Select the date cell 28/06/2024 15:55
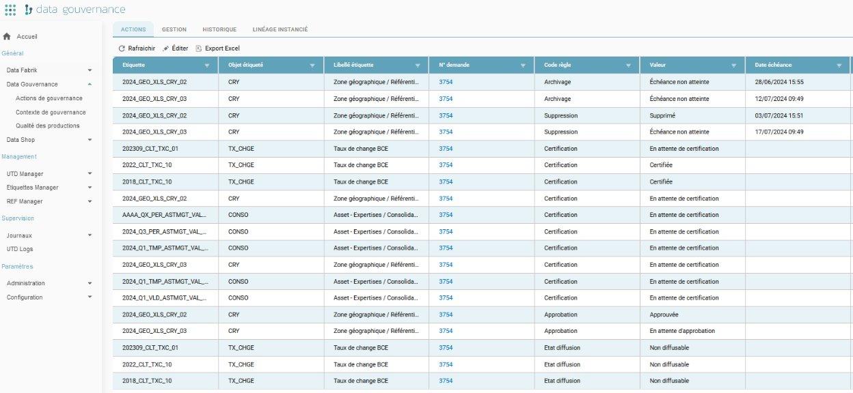Screen dimensions: 853x393 coord(779,82)
